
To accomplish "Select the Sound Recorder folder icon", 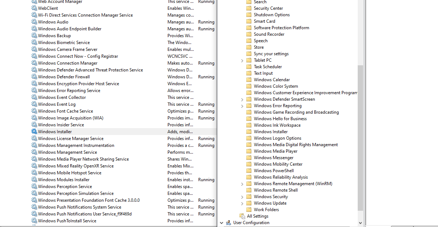I will point(249,34).
